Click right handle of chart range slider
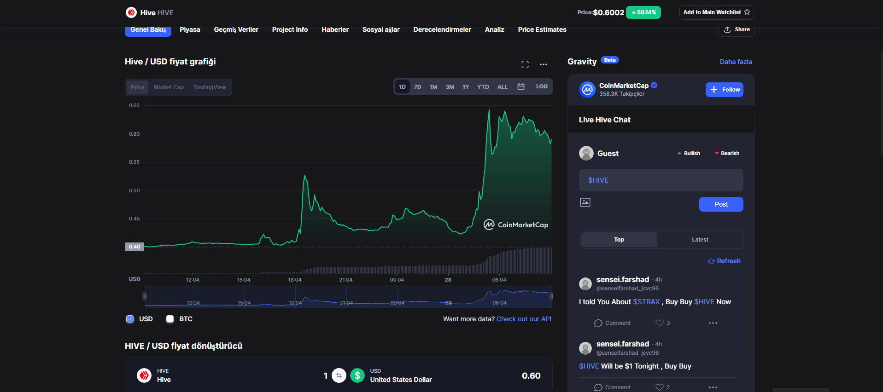The width and height of the screenshot is (883, 392). pos(551,296)
